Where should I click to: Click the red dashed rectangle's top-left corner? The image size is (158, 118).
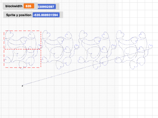pyautogui.click(x=4, y=31)
